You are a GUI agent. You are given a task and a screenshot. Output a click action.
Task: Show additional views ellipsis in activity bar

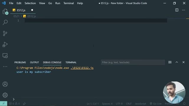pyautogui.click(x=5, y=67)
